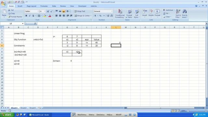
Task: Open Find & Select menu
Action: pyautogui.click(x=184, y=14)
